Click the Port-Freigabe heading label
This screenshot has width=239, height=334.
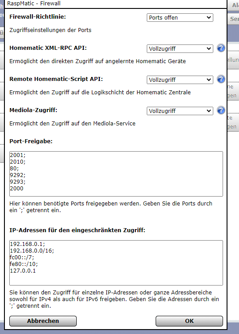tap(31, 141)
